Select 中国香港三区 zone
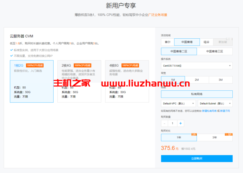This screenshot has width=243, height=173. point(215,51)
